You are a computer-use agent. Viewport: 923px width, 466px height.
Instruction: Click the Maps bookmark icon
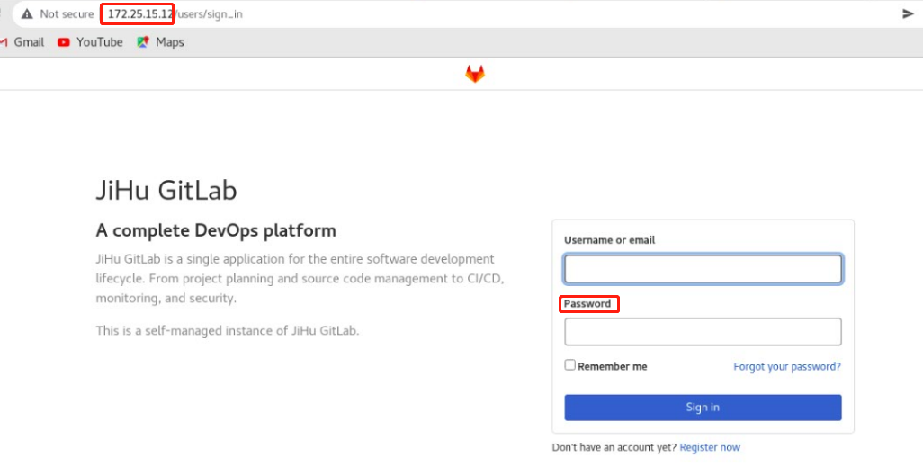pos(142,42)
